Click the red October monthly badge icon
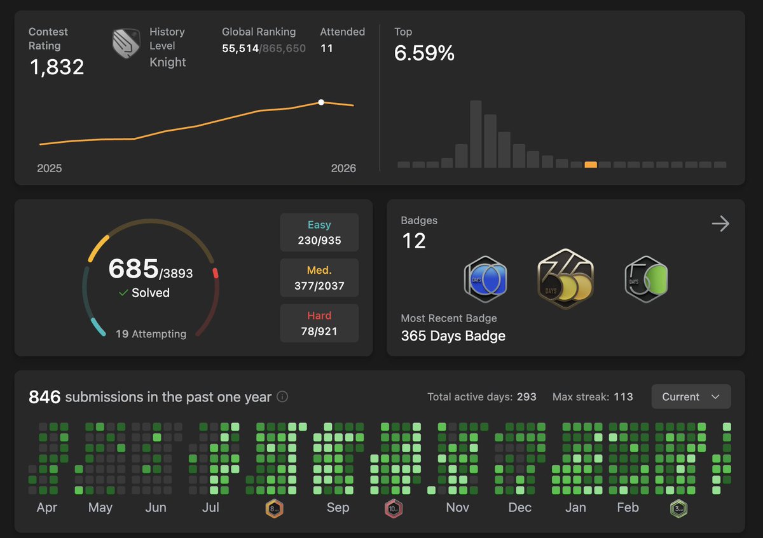The height and width of the screenshot is (538, 763). pos(393,508)
